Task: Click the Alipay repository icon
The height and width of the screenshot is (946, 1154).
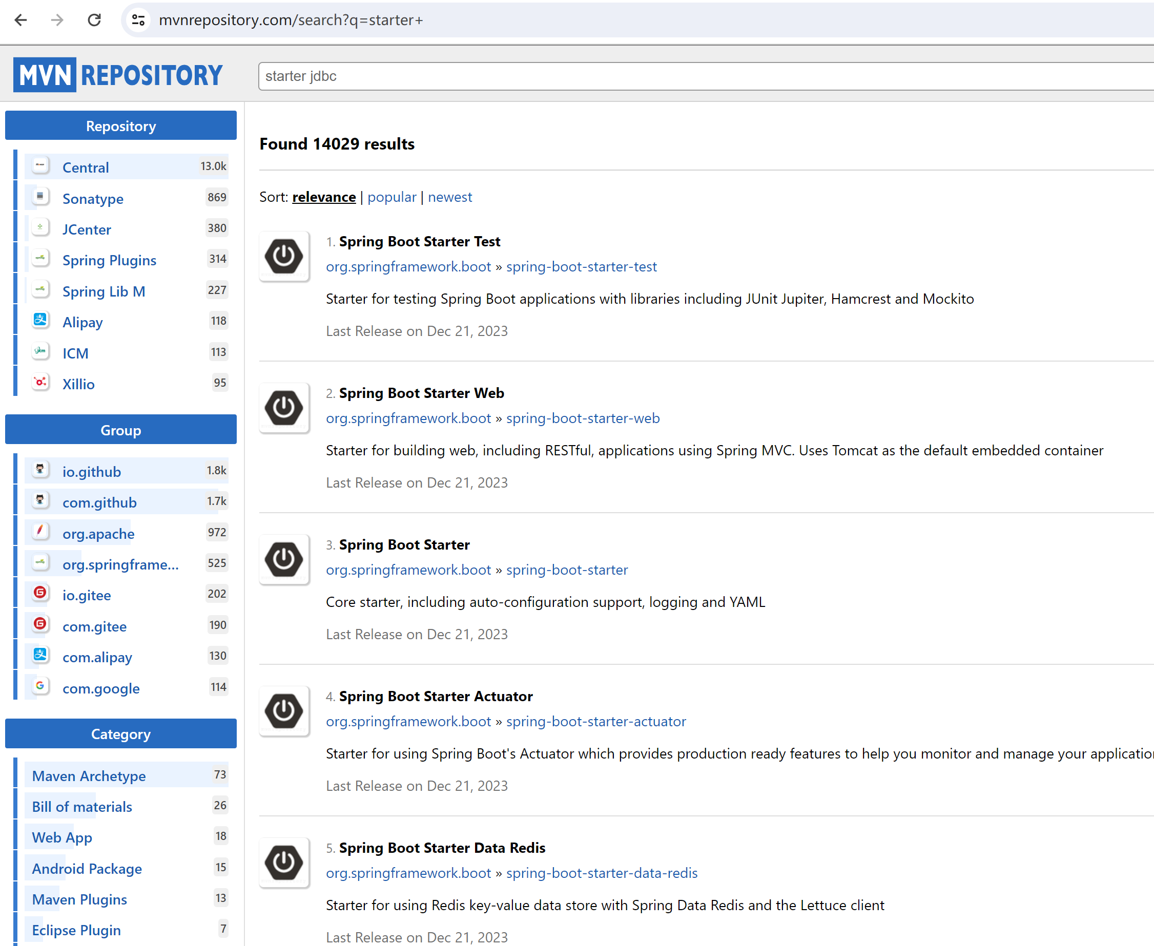Action: (40, 320)
